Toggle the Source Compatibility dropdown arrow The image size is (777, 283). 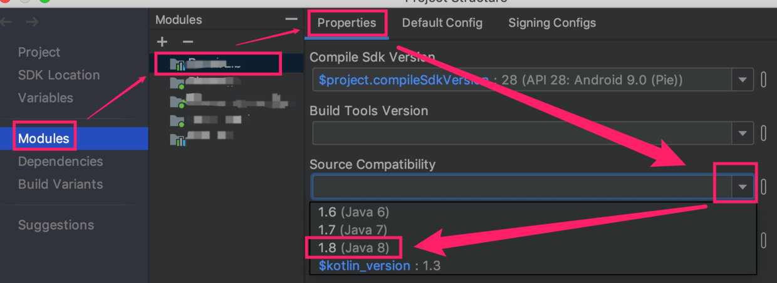743,187
